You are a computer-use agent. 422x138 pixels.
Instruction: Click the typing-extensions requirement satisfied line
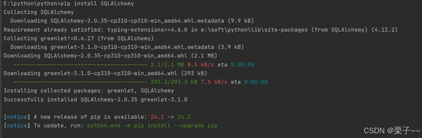coord(200,30)
